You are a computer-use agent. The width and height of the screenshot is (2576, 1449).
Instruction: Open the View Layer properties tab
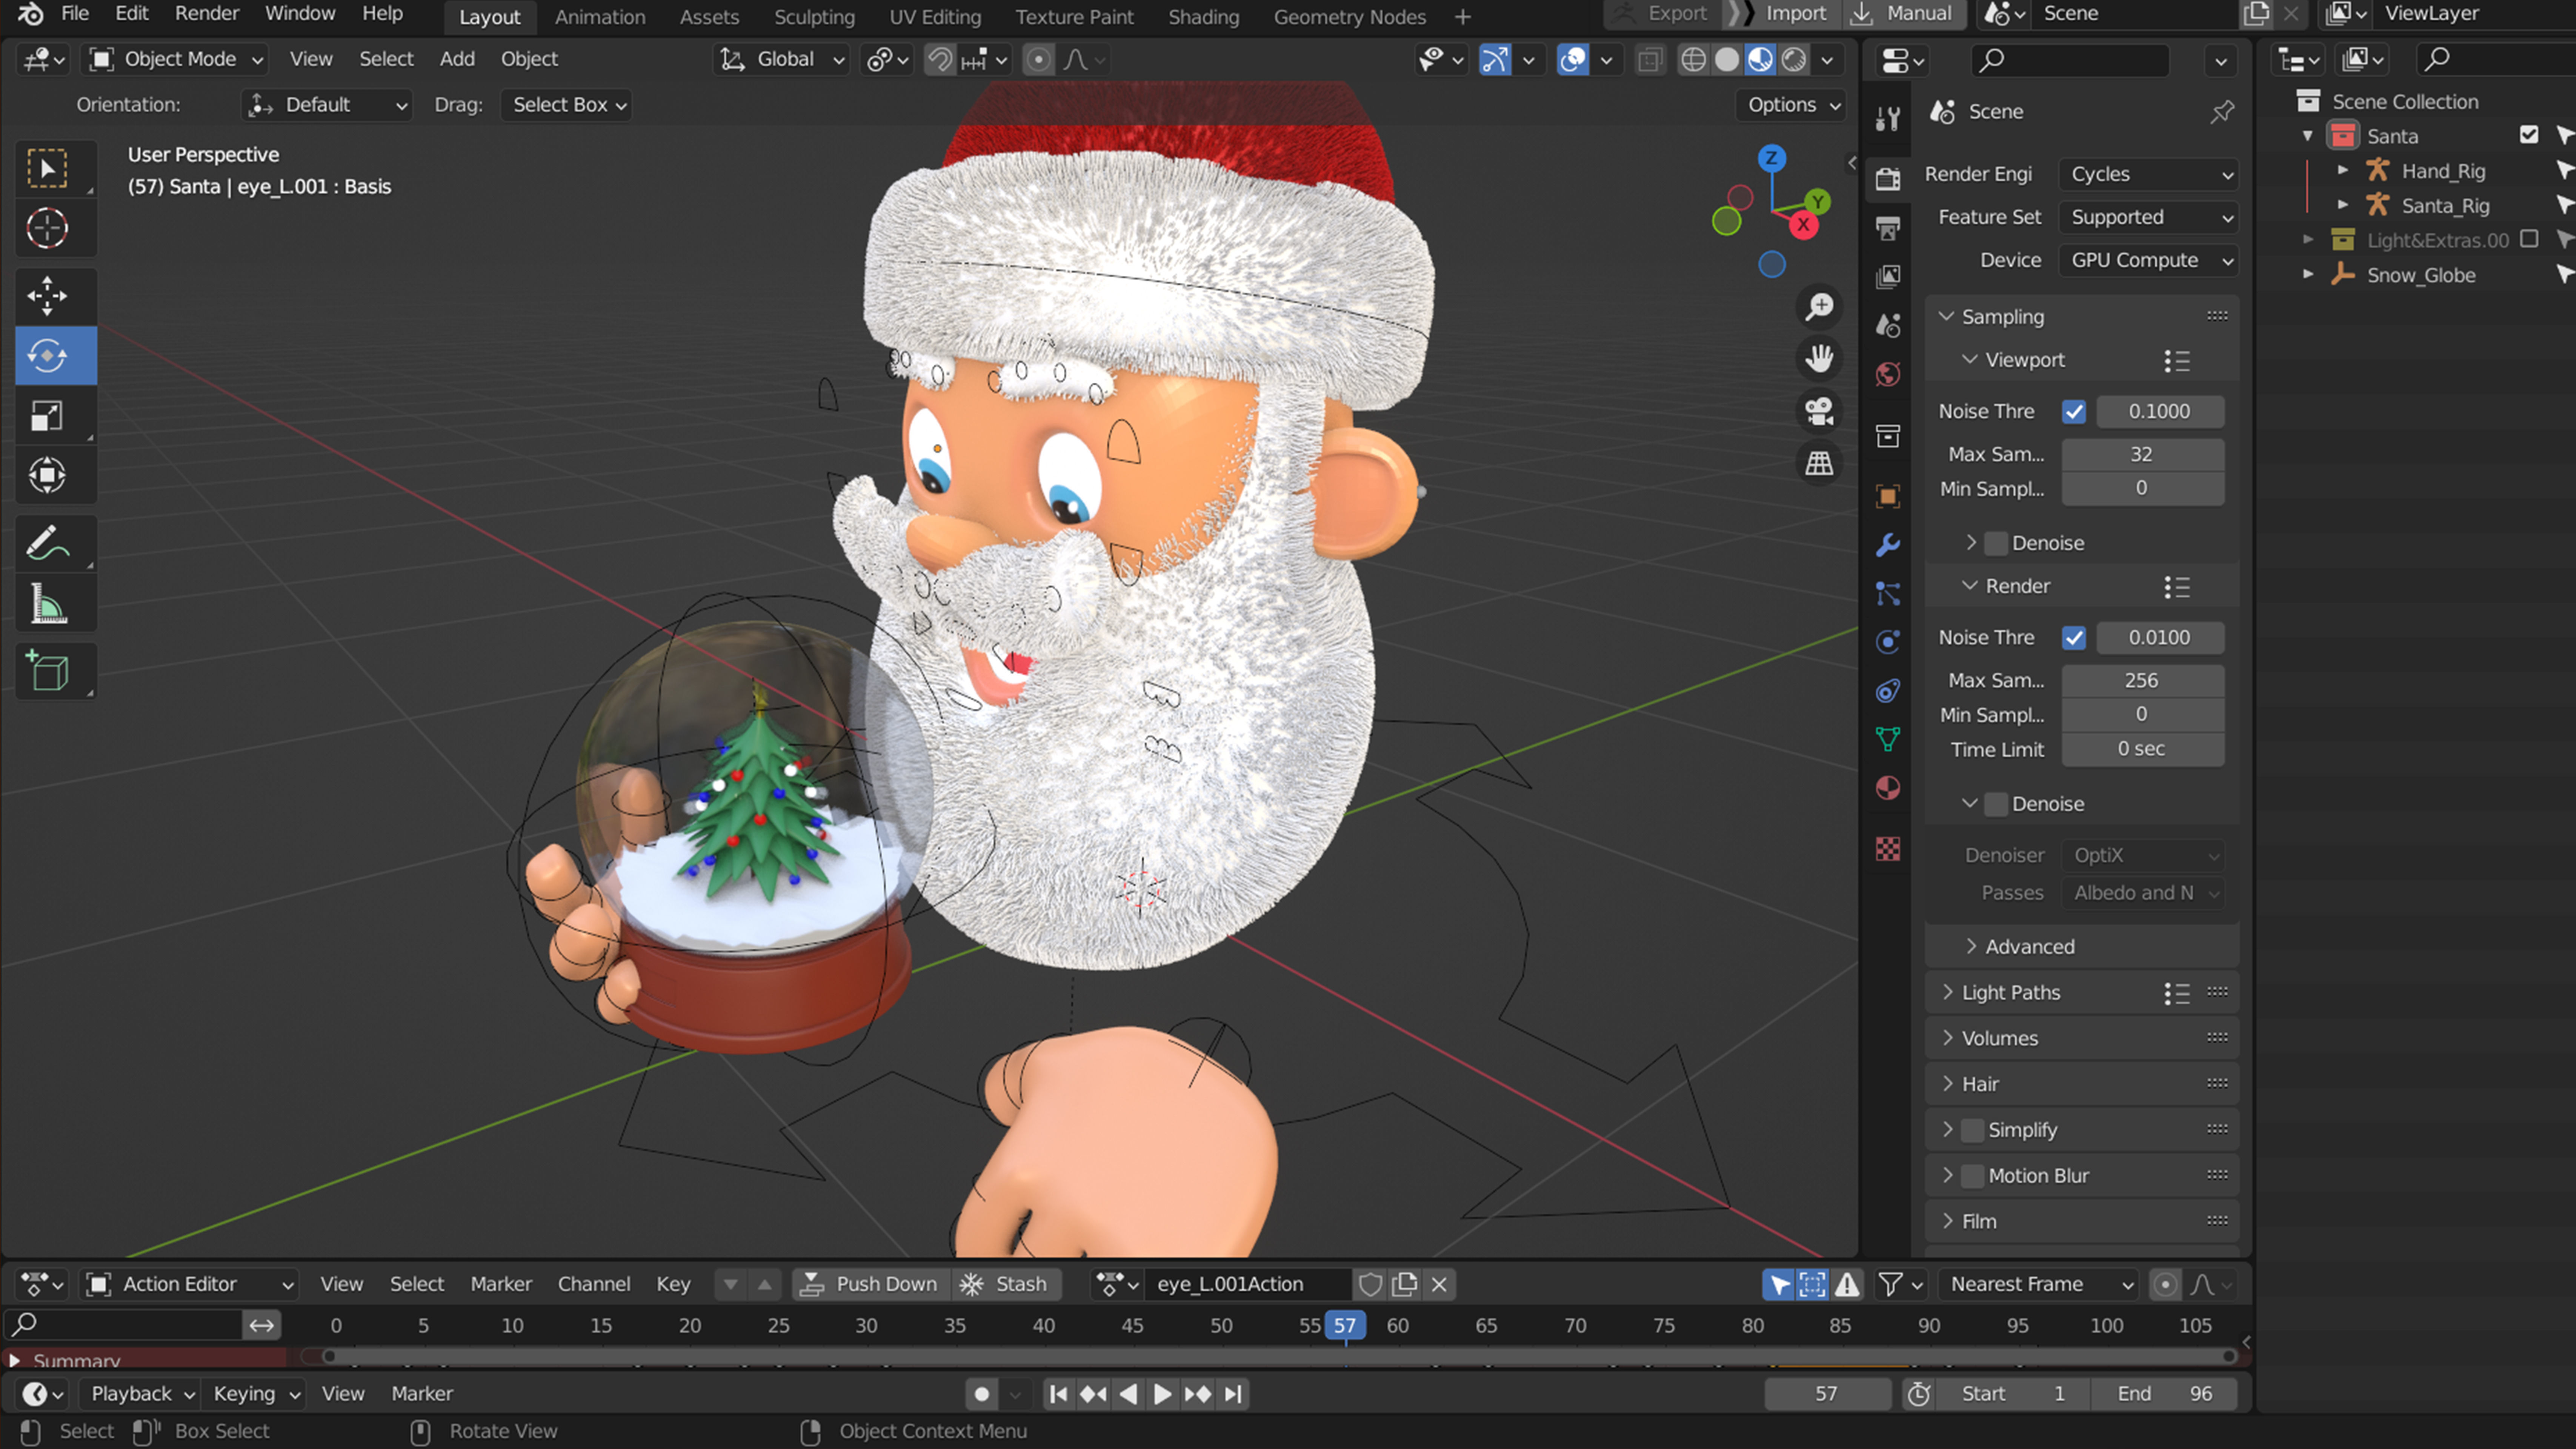tap(1888, 277)
